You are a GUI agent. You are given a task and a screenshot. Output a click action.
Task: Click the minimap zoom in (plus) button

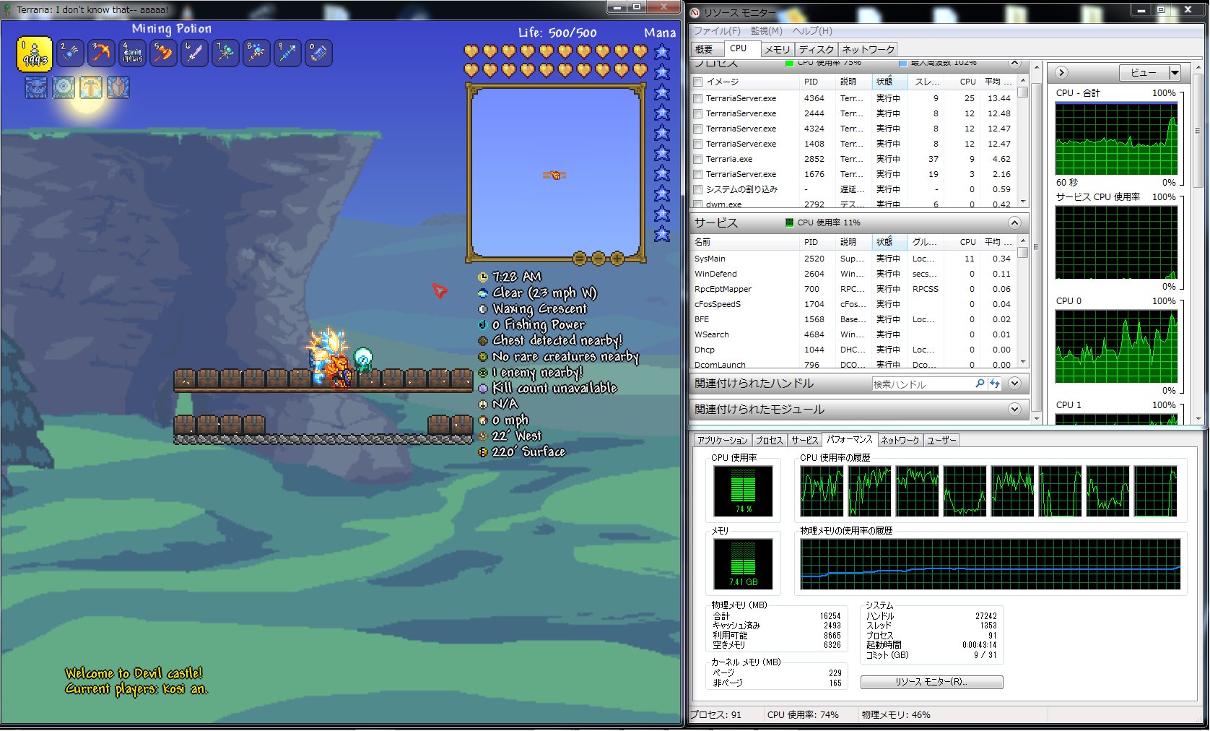click(617, 259)
